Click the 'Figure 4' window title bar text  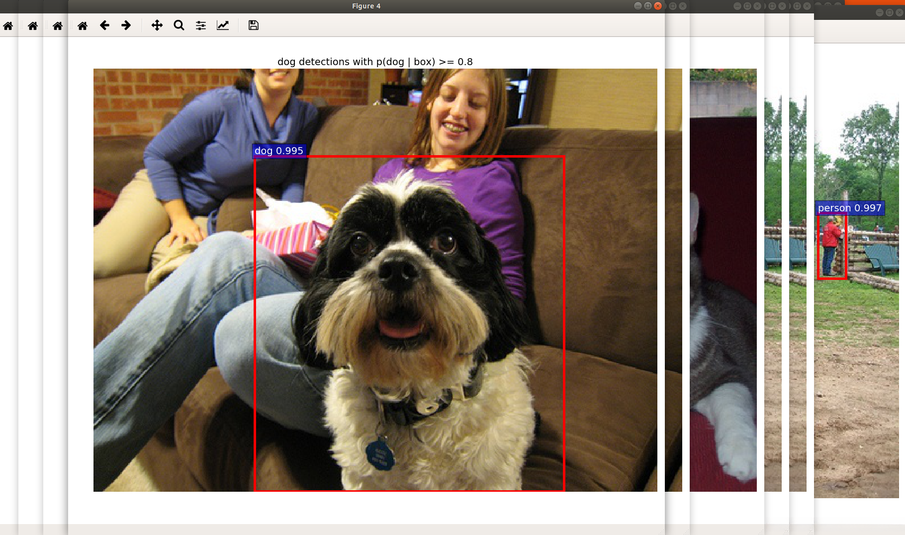click(366, 6)
